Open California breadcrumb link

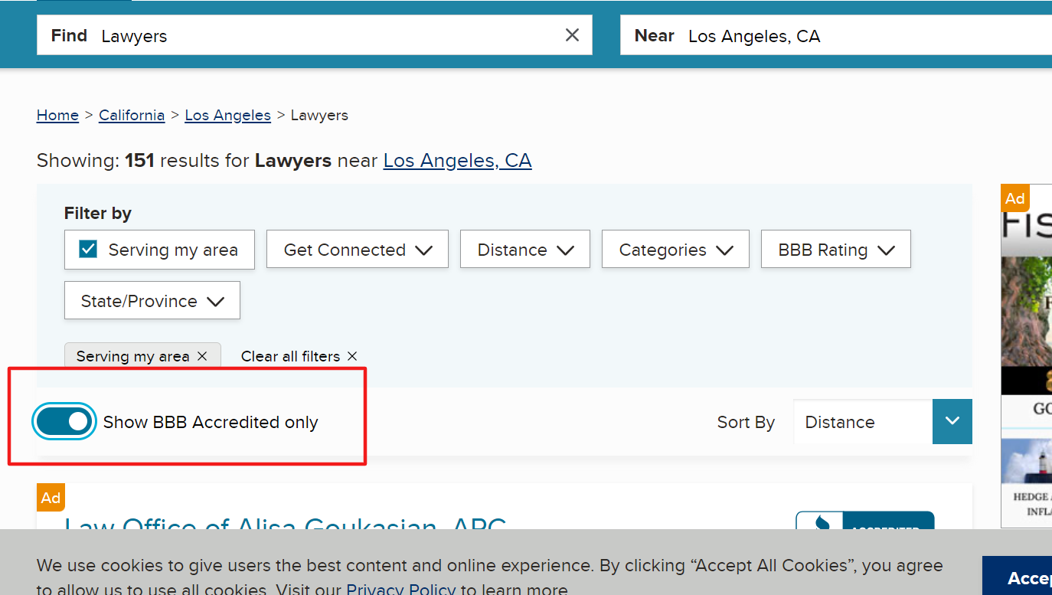point(132,115)
